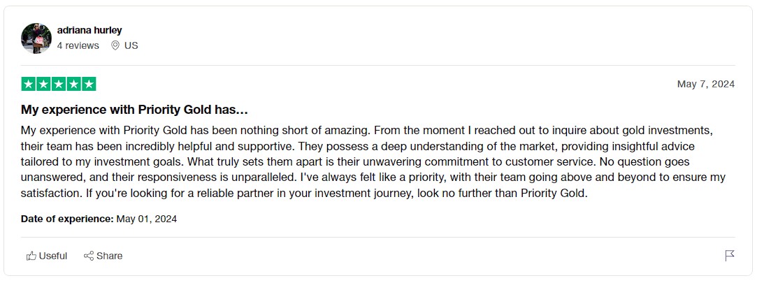
Task: Click the third green rating star
Action: point(59,84)
